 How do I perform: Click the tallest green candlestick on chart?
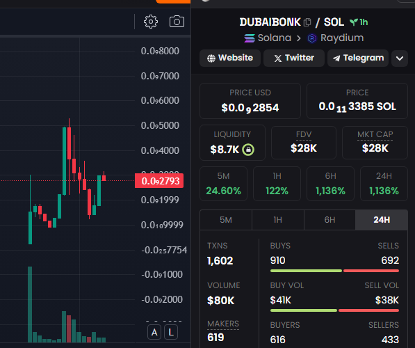[x=64, y=161]
